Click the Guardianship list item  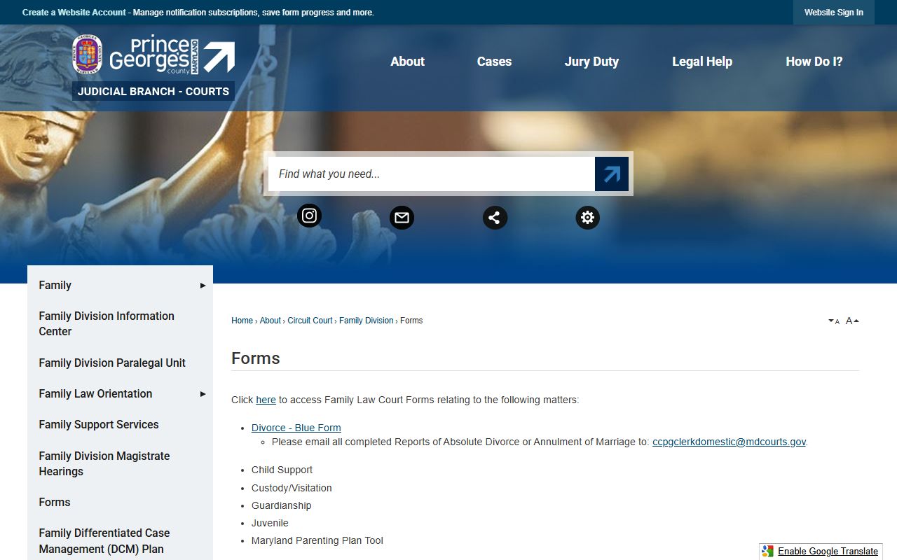pos(281,505)
